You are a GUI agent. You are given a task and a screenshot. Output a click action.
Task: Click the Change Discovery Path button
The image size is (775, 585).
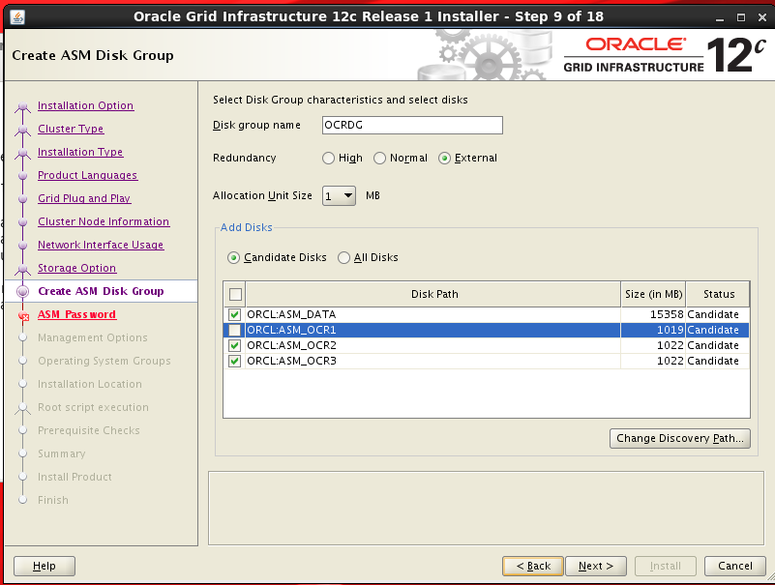[679, 439]
